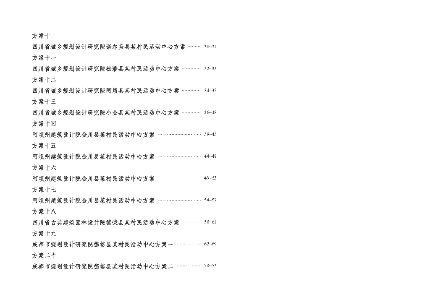The height and width of the screenshot is (302, 430).
Task: Click the heading 方案十一
Action: click(x=44, y=57)
